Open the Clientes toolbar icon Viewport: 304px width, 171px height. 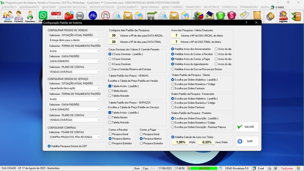pos(8,16)
